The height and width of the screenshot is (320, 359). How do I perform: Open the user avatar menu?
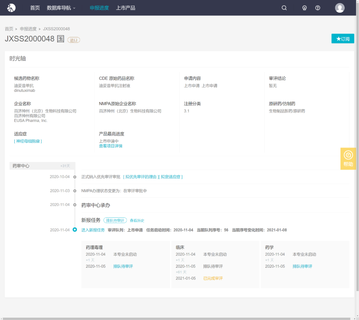coord(340,8)
